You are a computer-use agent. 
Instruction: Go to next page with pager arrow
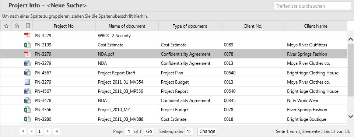[48, 131]
